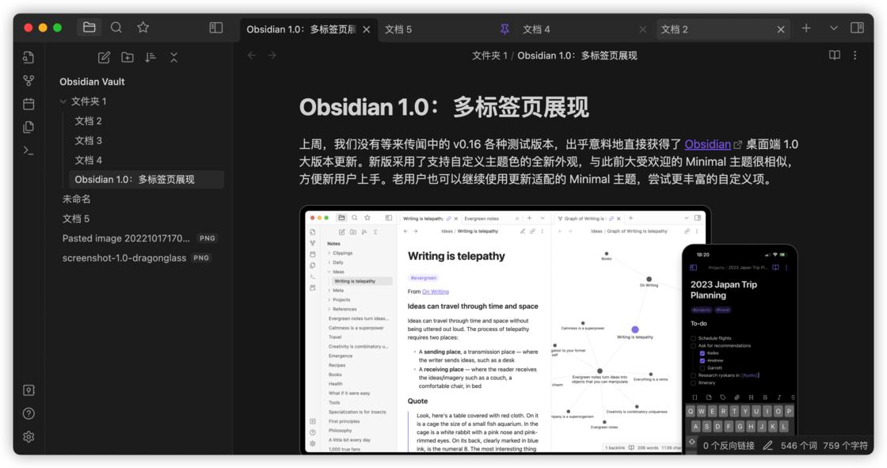The width and height of the screenshot is (887, 468).
Task: Collapse all folders in the explorer
Action: pyautogui.click(x=173, y=57)
